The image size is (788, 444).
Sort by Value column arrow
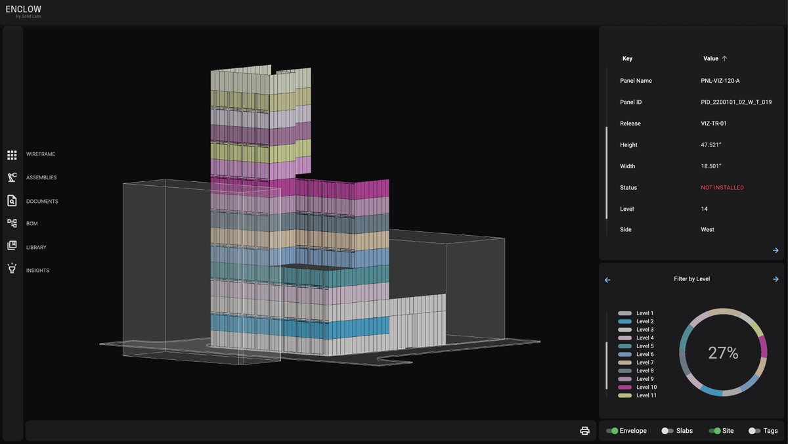coord(724,58)
